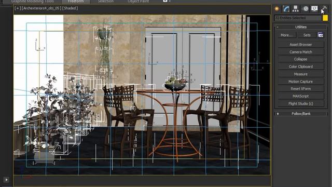Open the Create command panel tab
This screenshot has height=187, width=332.
276,9
